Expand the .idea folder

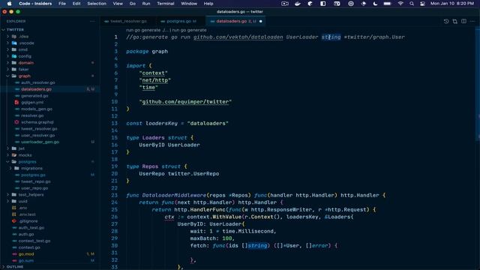8,37
